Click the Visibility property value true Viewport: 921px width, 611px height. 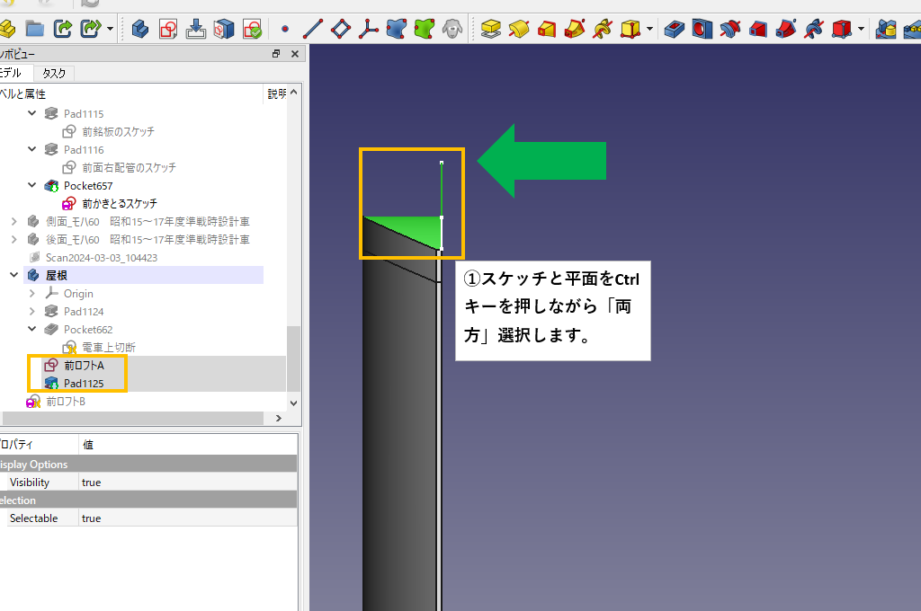91,483
